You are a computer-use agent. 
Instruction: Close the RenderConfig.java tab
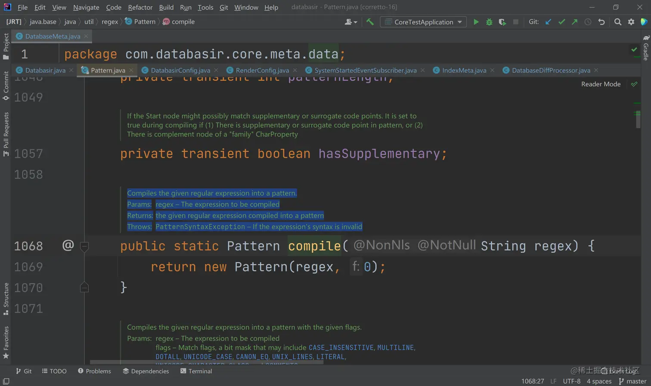[x=295, y=70]
